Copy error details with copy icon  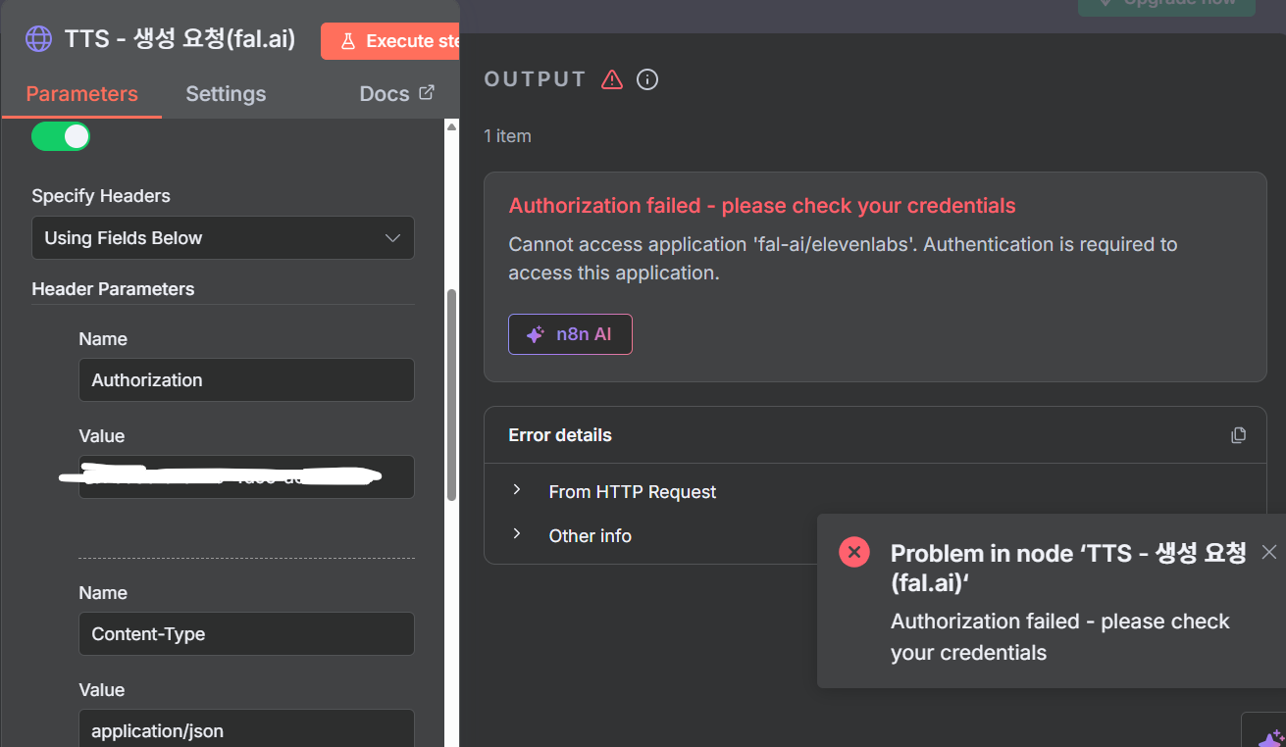coord(1239,435)
